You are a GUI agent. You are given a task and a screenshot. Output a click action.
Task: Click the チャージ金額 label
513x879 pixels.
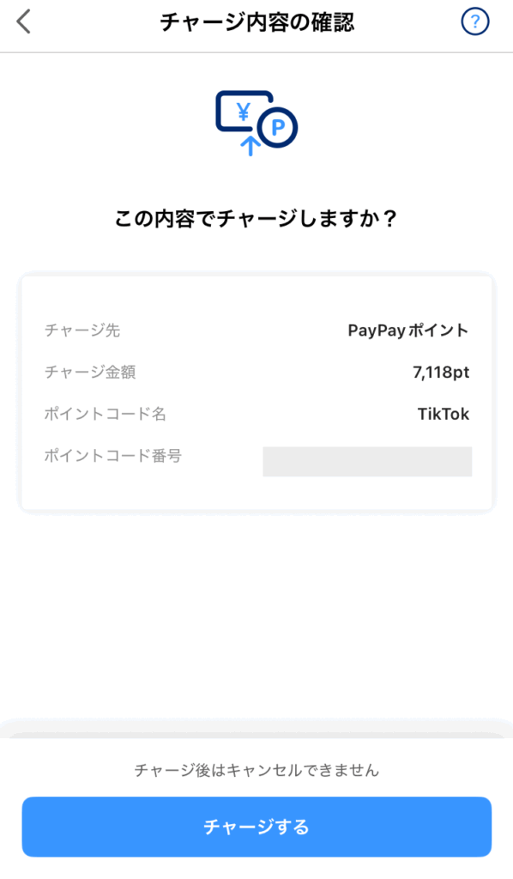90,373
